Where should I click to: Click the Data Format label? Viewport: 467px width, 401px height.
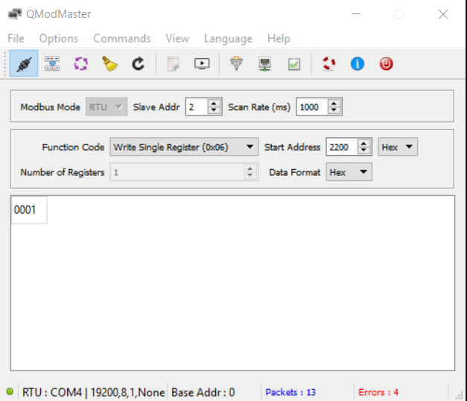295,172
